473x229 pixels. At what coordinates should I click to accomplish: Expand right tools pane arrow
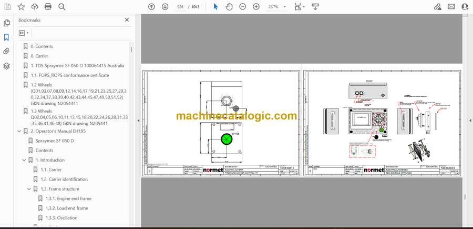click(x=470, y=121)
